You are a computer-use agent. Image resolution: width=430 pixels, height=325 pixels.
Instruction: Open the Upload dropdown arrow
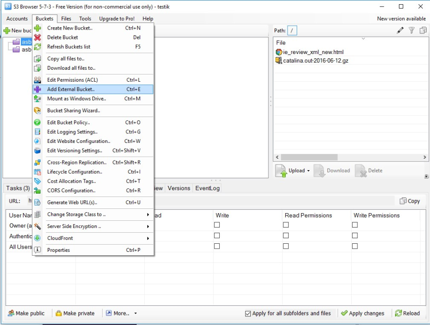coord(309,171)
